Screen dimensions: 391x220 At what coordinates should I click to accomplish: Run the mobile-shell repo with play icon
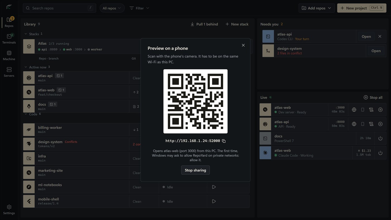214,201
